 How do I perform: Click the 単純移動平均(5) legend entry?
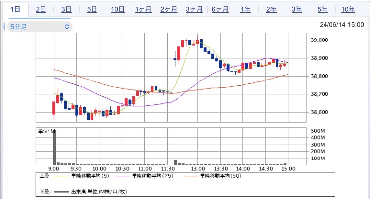[x=90, y=176]
